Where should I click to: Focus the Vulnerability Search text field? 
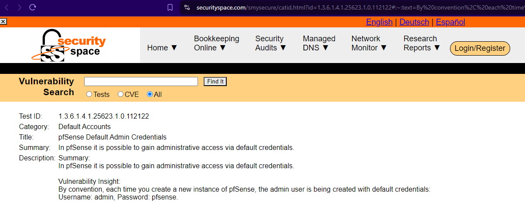[x=141, y=82]
